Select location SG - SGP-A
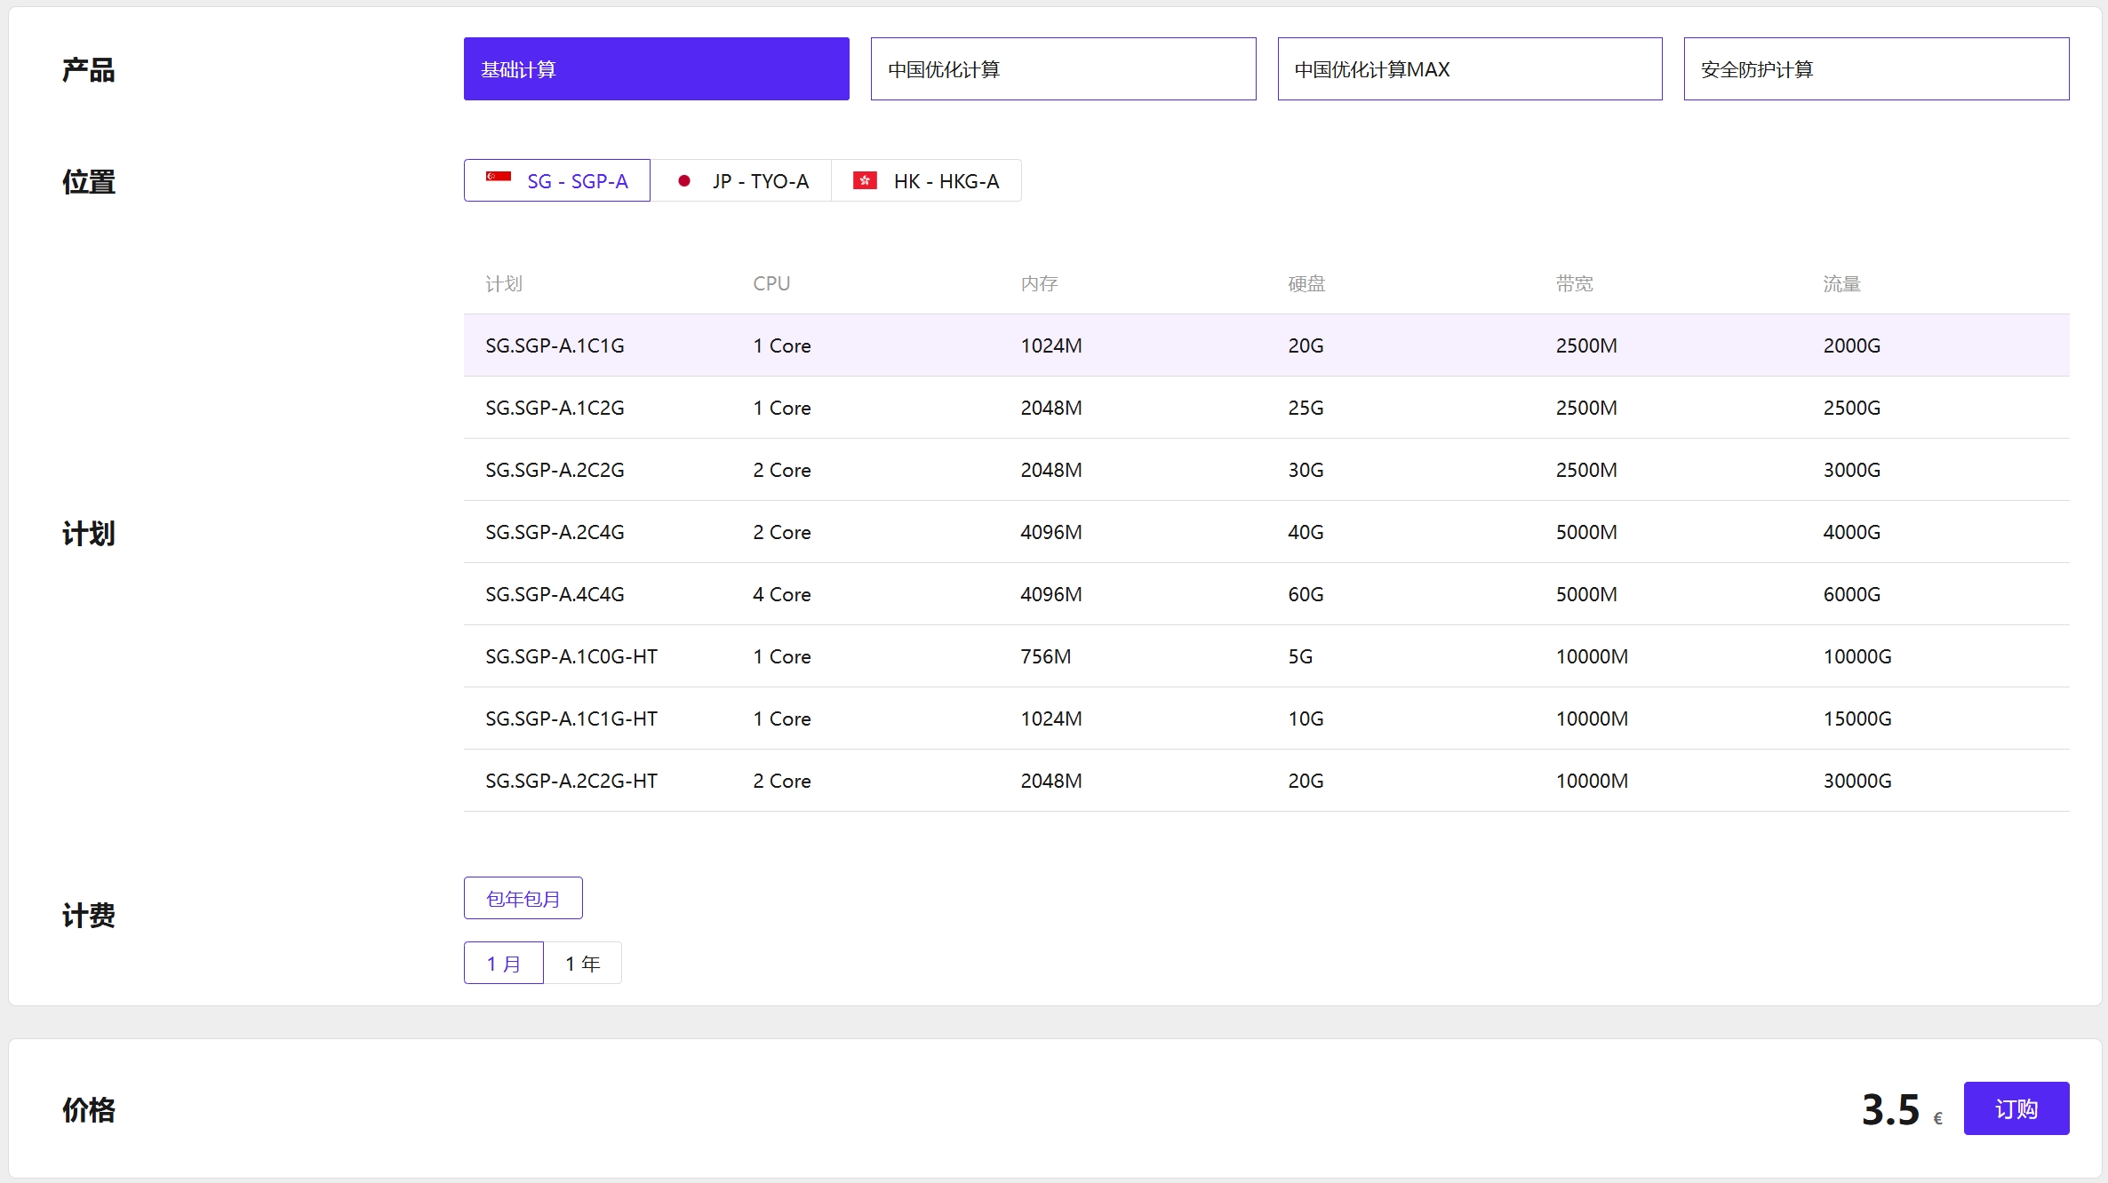The image size is (2108, 1183). point(577,181)
